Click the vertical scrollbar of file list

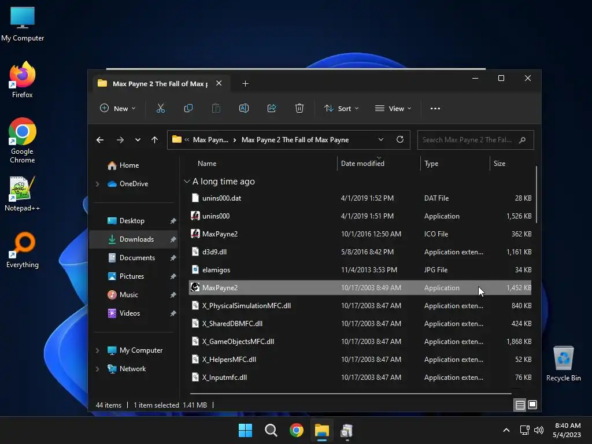click(x=536, y=194)
